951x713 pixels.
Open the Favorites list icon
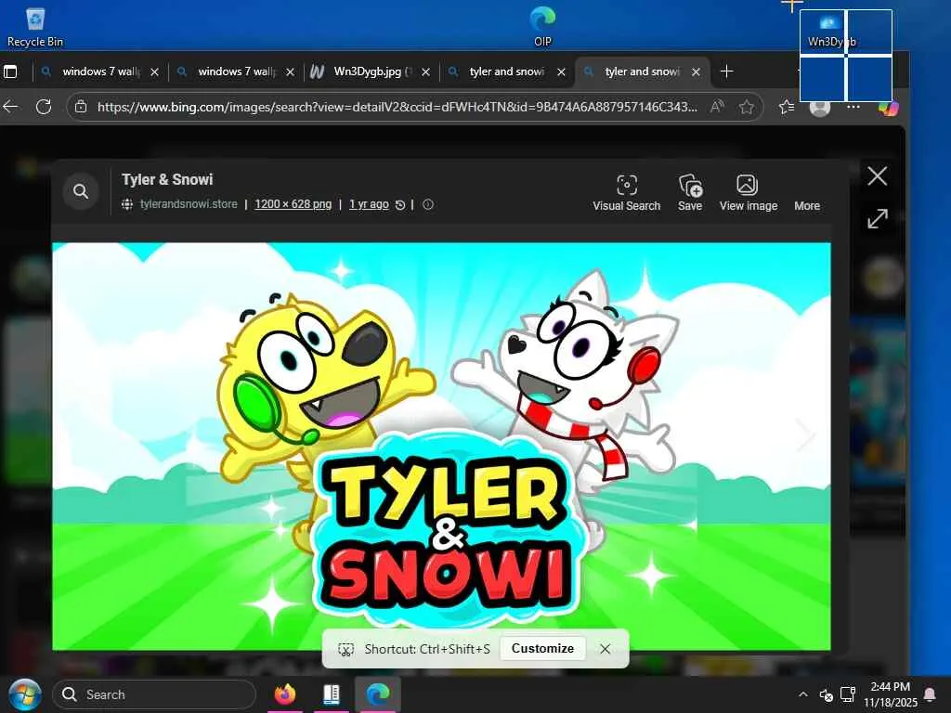click(x=787, y=107)
